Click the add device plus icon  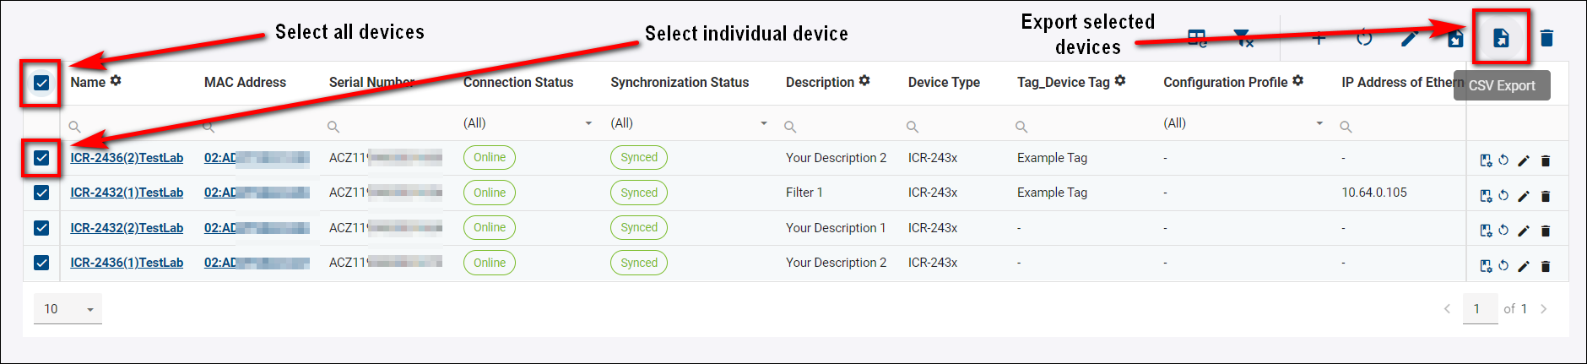click(x=1319, y=38)
